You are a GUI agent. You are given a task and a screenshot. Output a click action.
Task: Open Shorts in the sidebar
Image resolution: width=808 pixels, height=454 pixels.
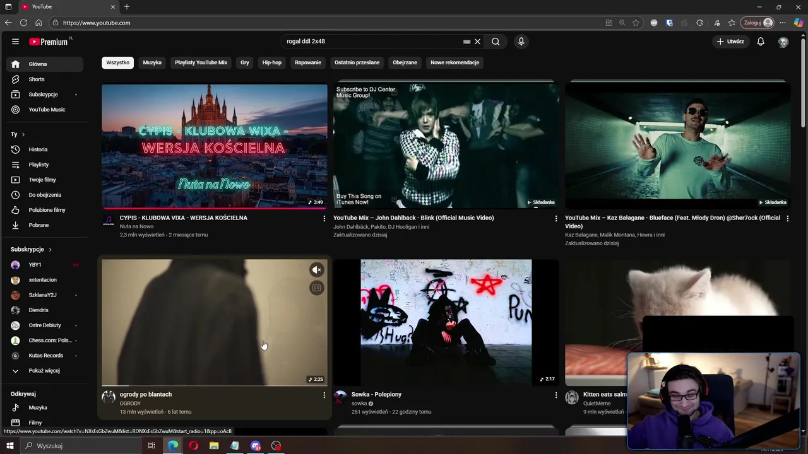[x=45, y=79]
